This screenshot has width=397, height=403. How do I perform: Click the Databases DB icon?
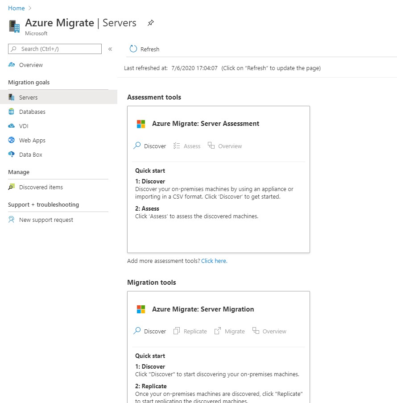[11, 112]
